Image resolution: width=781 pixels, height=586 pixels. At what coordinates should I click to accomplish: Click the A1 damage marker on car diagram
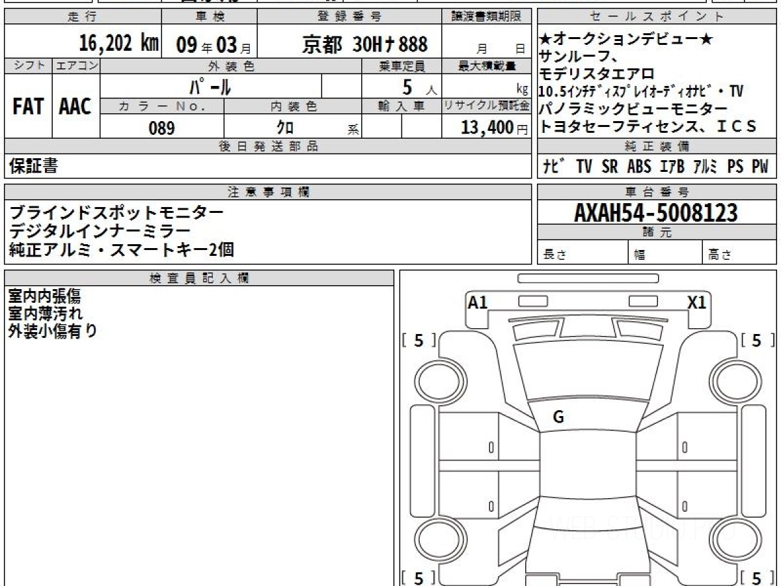[478, 302]
